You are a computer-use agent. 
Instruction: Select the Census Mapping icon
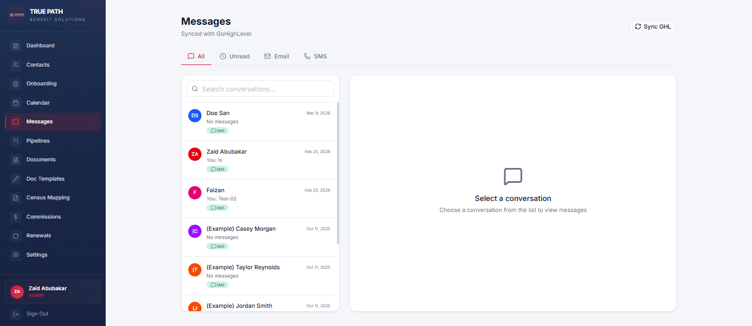click(16, 197)
